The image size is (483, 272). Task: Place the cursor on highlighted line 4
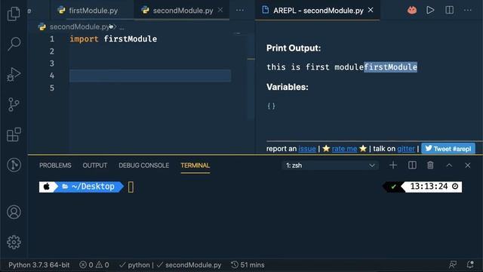(x=150, y=76)
